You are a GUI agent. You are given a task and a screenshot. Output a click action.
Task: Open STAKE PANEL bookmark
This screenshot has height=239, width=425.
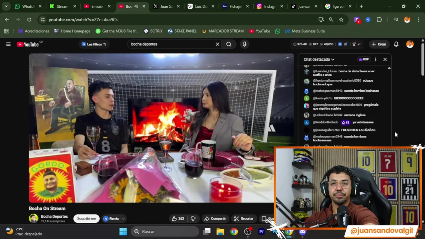point(182,31)
